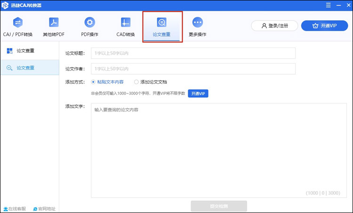Image resolution: width=353 pixels, height=213 pixels.
Task: Minimize the 迅捷CAJ转换器 window
Action: (338, 5)
